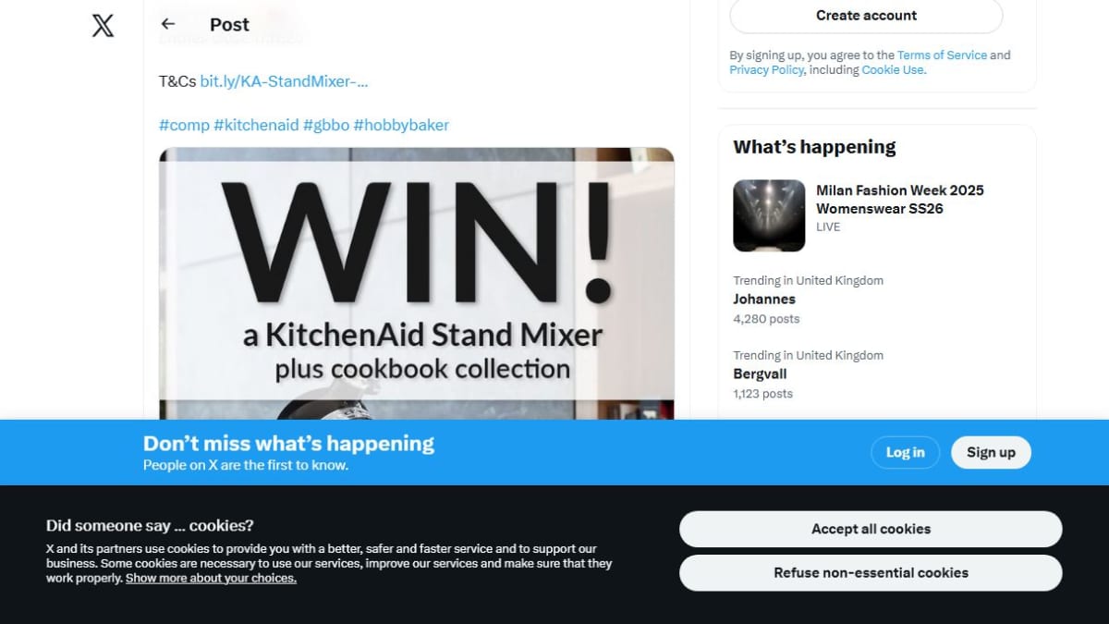This screenshot has height=624, width=1109.
Task: Click the X logo icon
Action: (x=104, y=26)
